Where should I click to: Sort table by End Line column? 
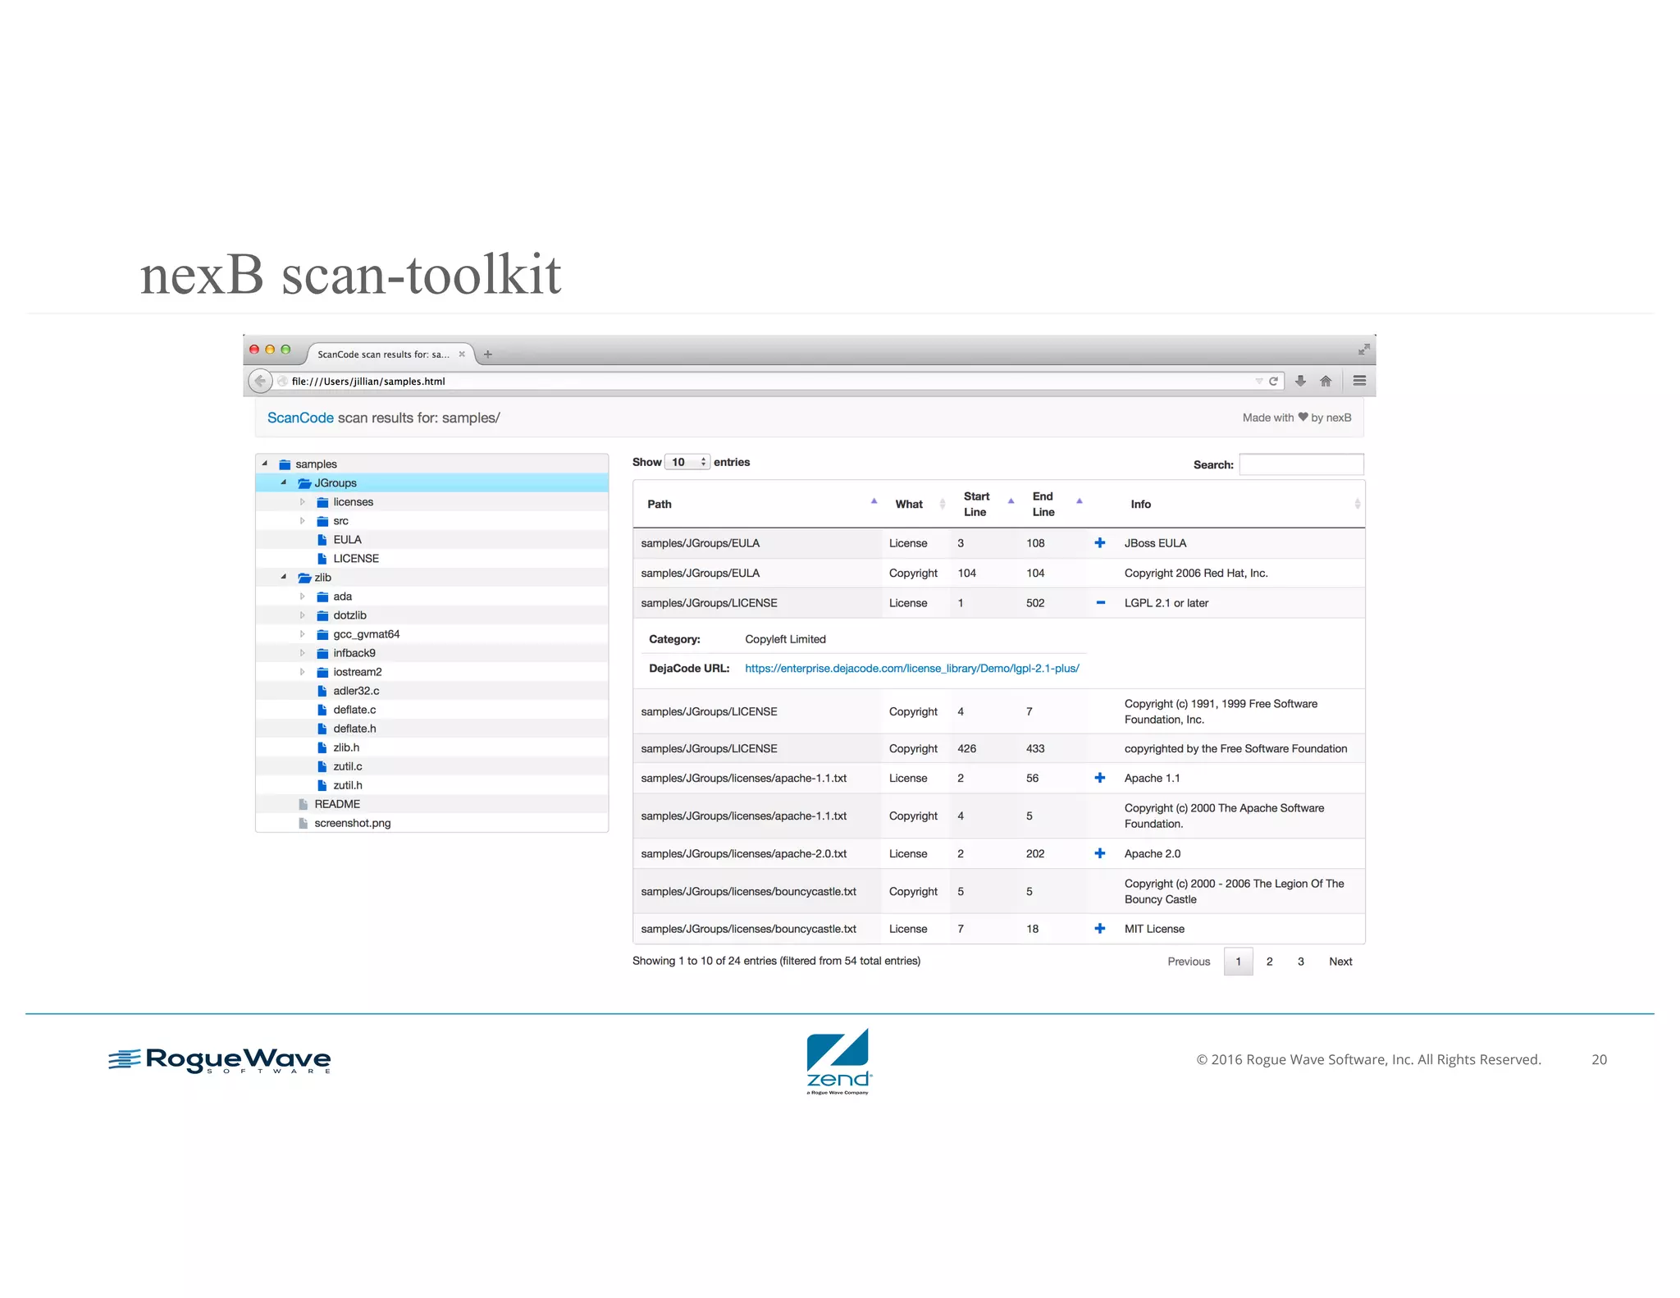[x=1054, y=504]
